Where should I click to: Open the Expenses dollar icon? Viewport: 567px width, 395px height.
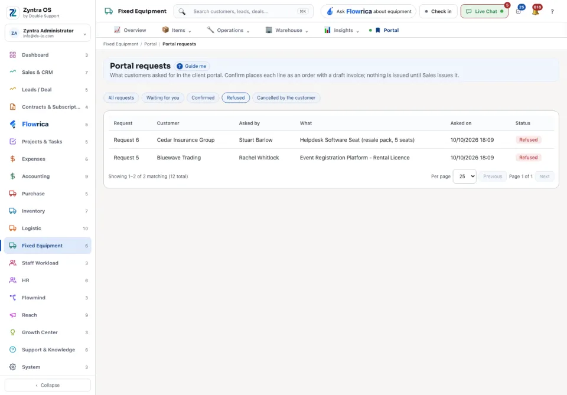click(x=12, y=159)
